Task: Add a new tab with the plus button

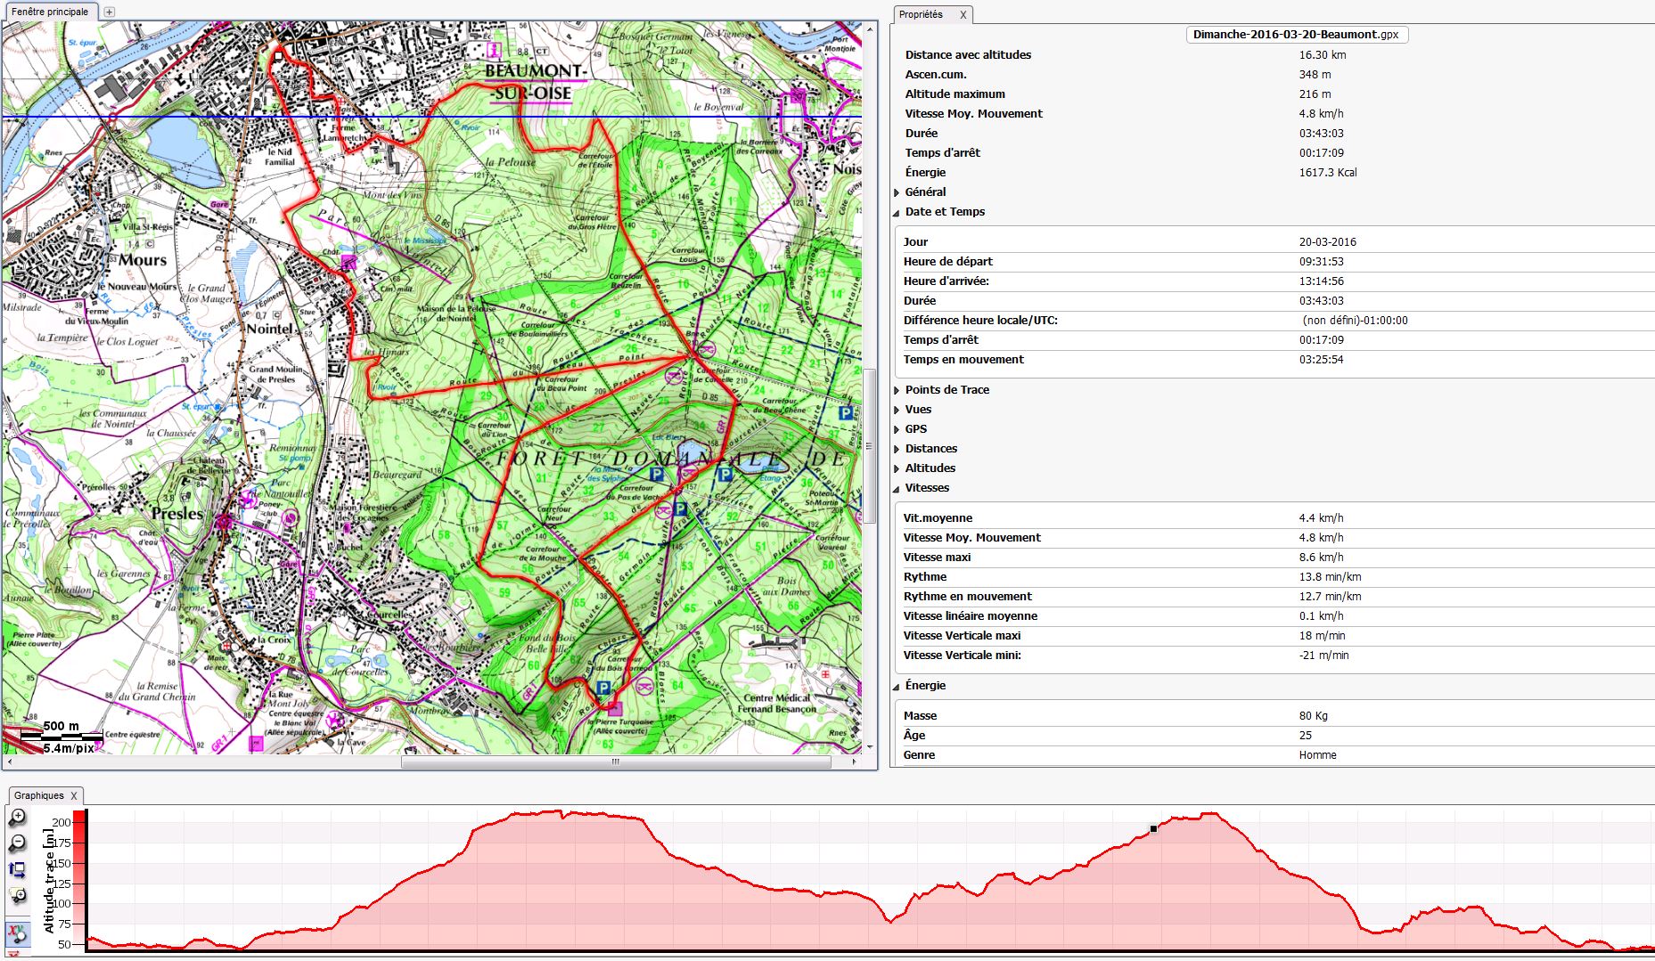Action: [x=109, y=12]
